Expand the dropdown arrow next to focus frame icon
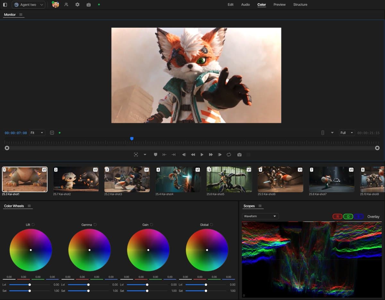 point(145,154)
